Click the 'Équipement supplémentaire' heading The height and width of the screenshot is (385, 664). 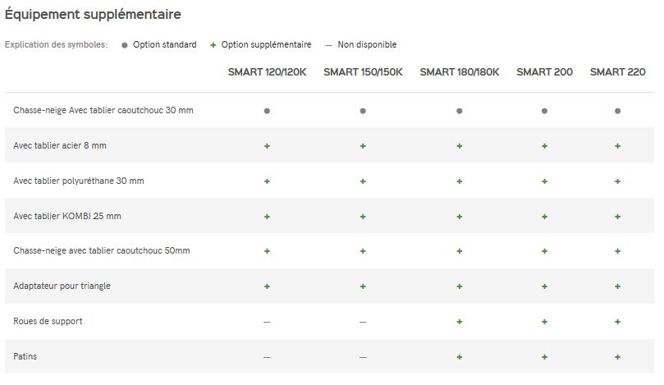click(x=93, y=15)
